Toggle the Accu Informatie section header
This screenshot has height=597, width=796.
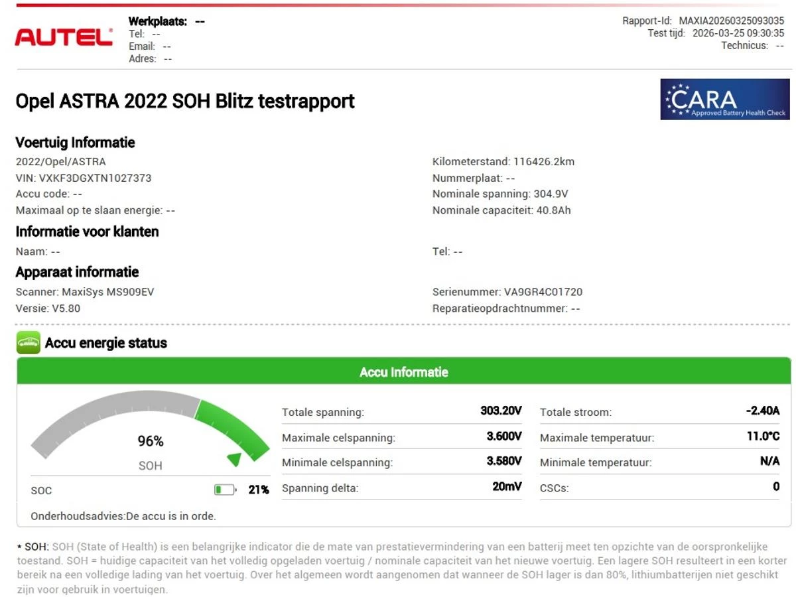click(403, 372)
